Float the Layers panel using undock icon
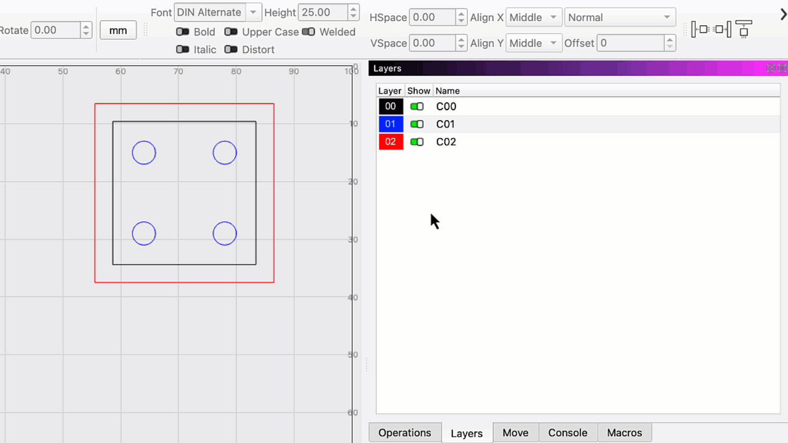This screenshot has width=788, height=443. tap(771, 68)
